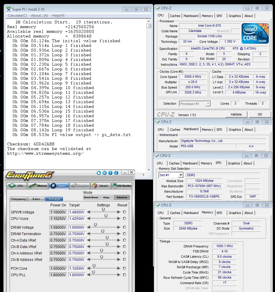Increase PCH Core with right arrow
The height and width of the screenshot is (292, 275).
[119, 268]
